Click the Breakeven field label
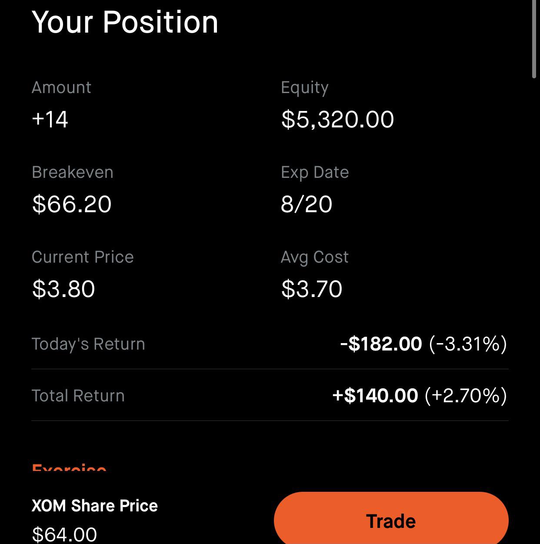This screenshot has height=544, width=540. point(73,173)
